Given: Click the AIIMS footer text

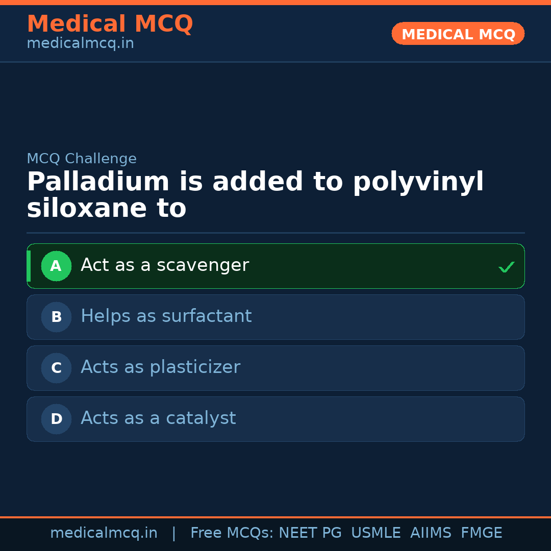Looking at the screenshot, I should point(431,533).
